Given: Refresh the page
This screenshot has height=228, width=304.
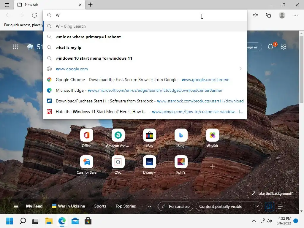Looking at the screenshot, I should click(x=34, y=15).
